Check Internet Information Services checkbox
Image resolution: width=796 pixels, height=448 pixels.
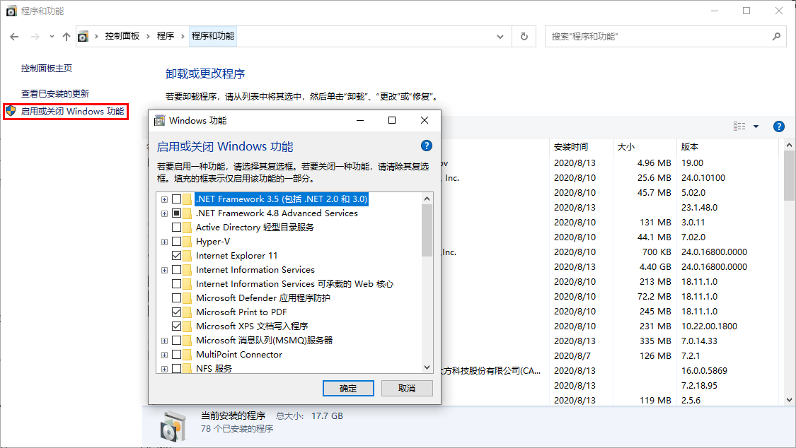177,270
